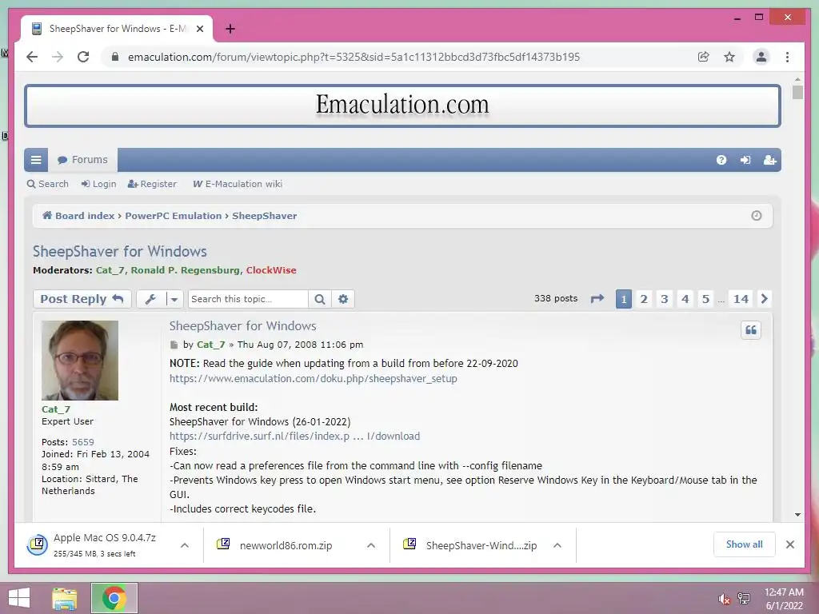Open File Explorer from the taskbar

tap(65, 598)
